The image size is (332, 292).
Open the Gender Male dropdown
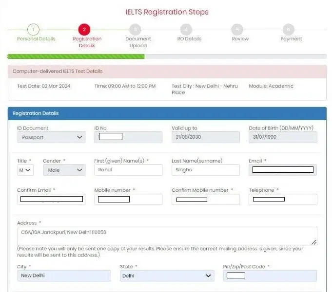pos(64,170)
